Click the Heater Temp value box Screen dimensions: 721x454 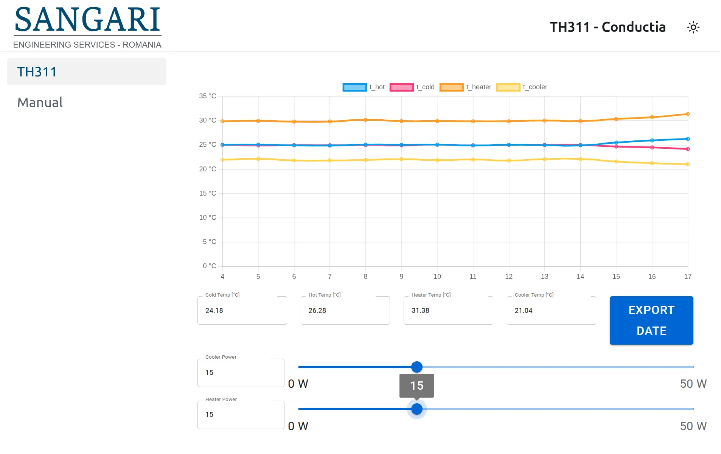point(448,310)
